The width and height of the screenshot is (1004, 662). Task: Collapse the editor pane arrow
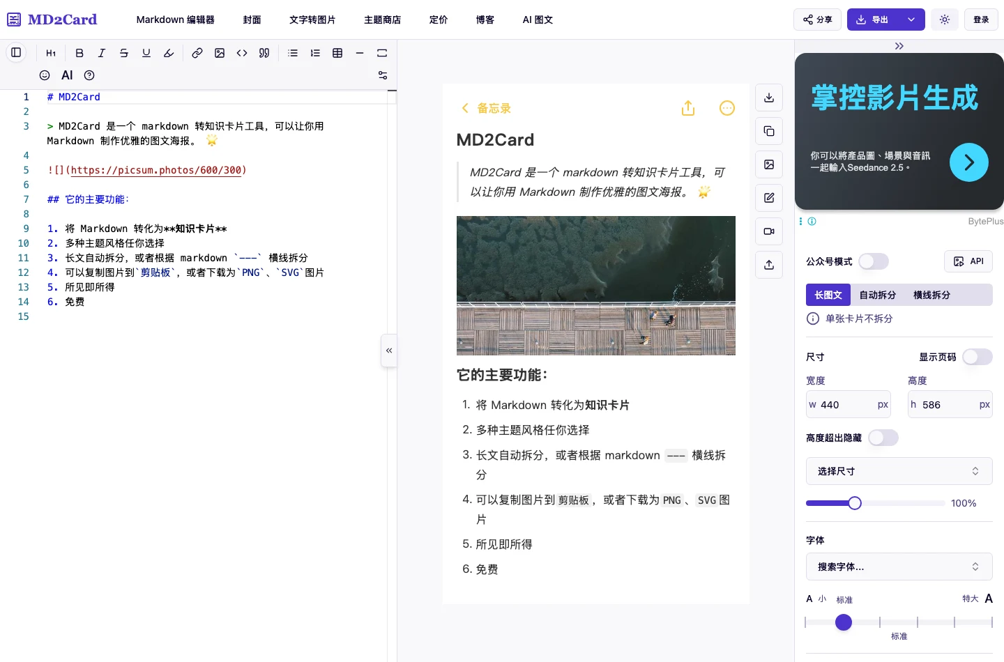point(389,351)
